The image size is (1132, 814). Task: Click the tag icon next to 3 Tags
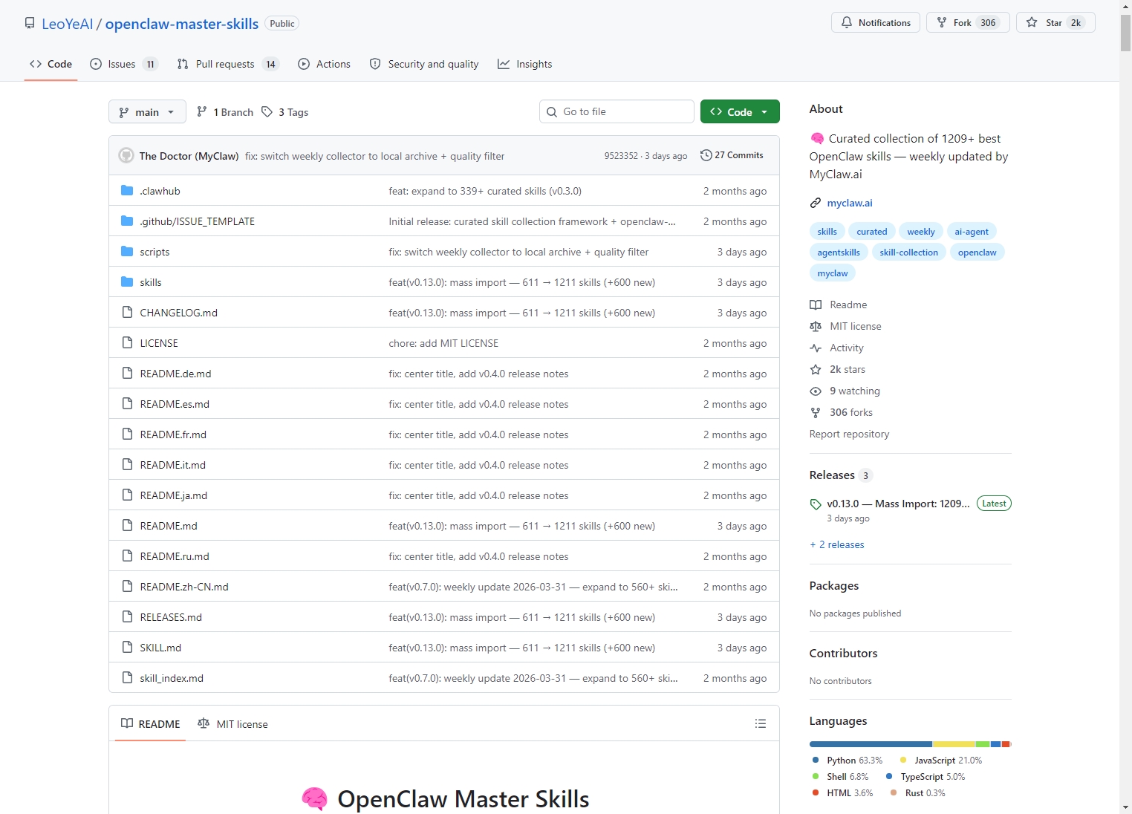pyautogui.click(x=267, y=112)
